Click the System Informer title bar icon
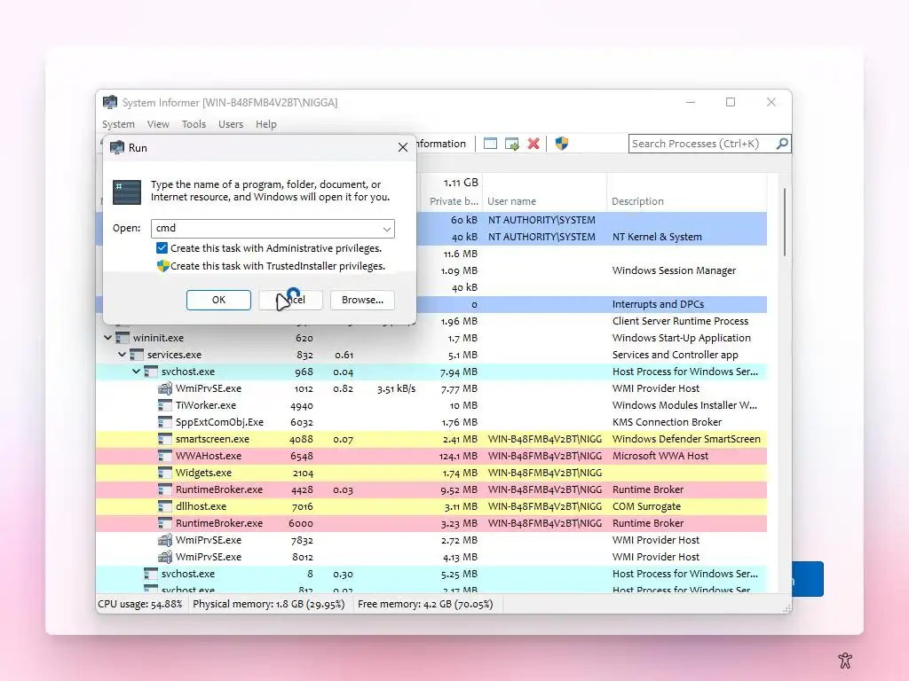 tap(110, 103)
